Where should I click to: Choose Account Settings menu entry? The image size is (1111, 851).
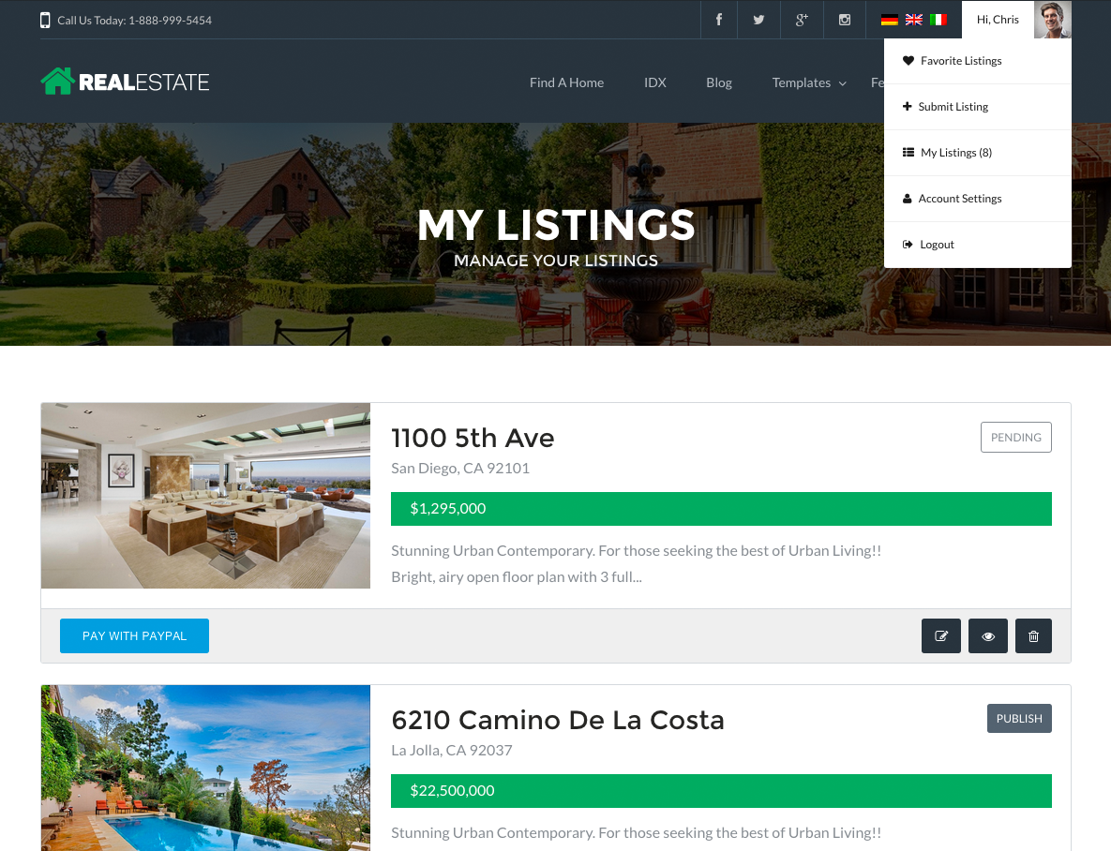pos(959,199)
